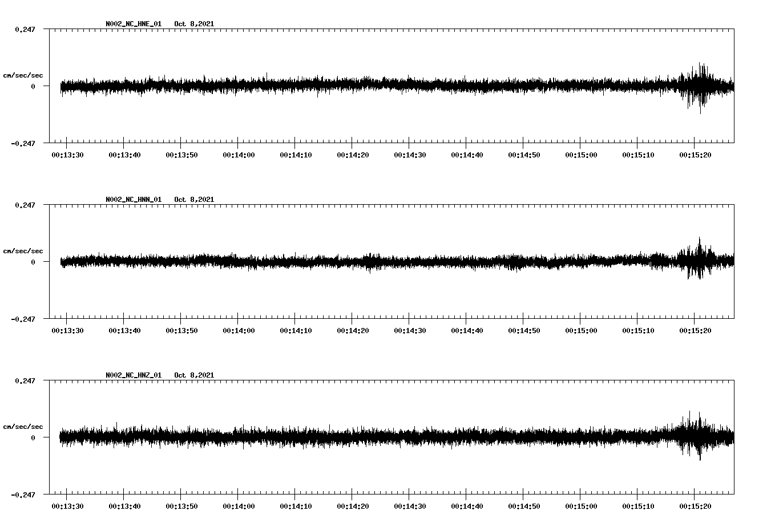Screen dimensions: 775x527
Task: Click the Oct 8,2021 date on HNN plot
Action: point(194,200)
